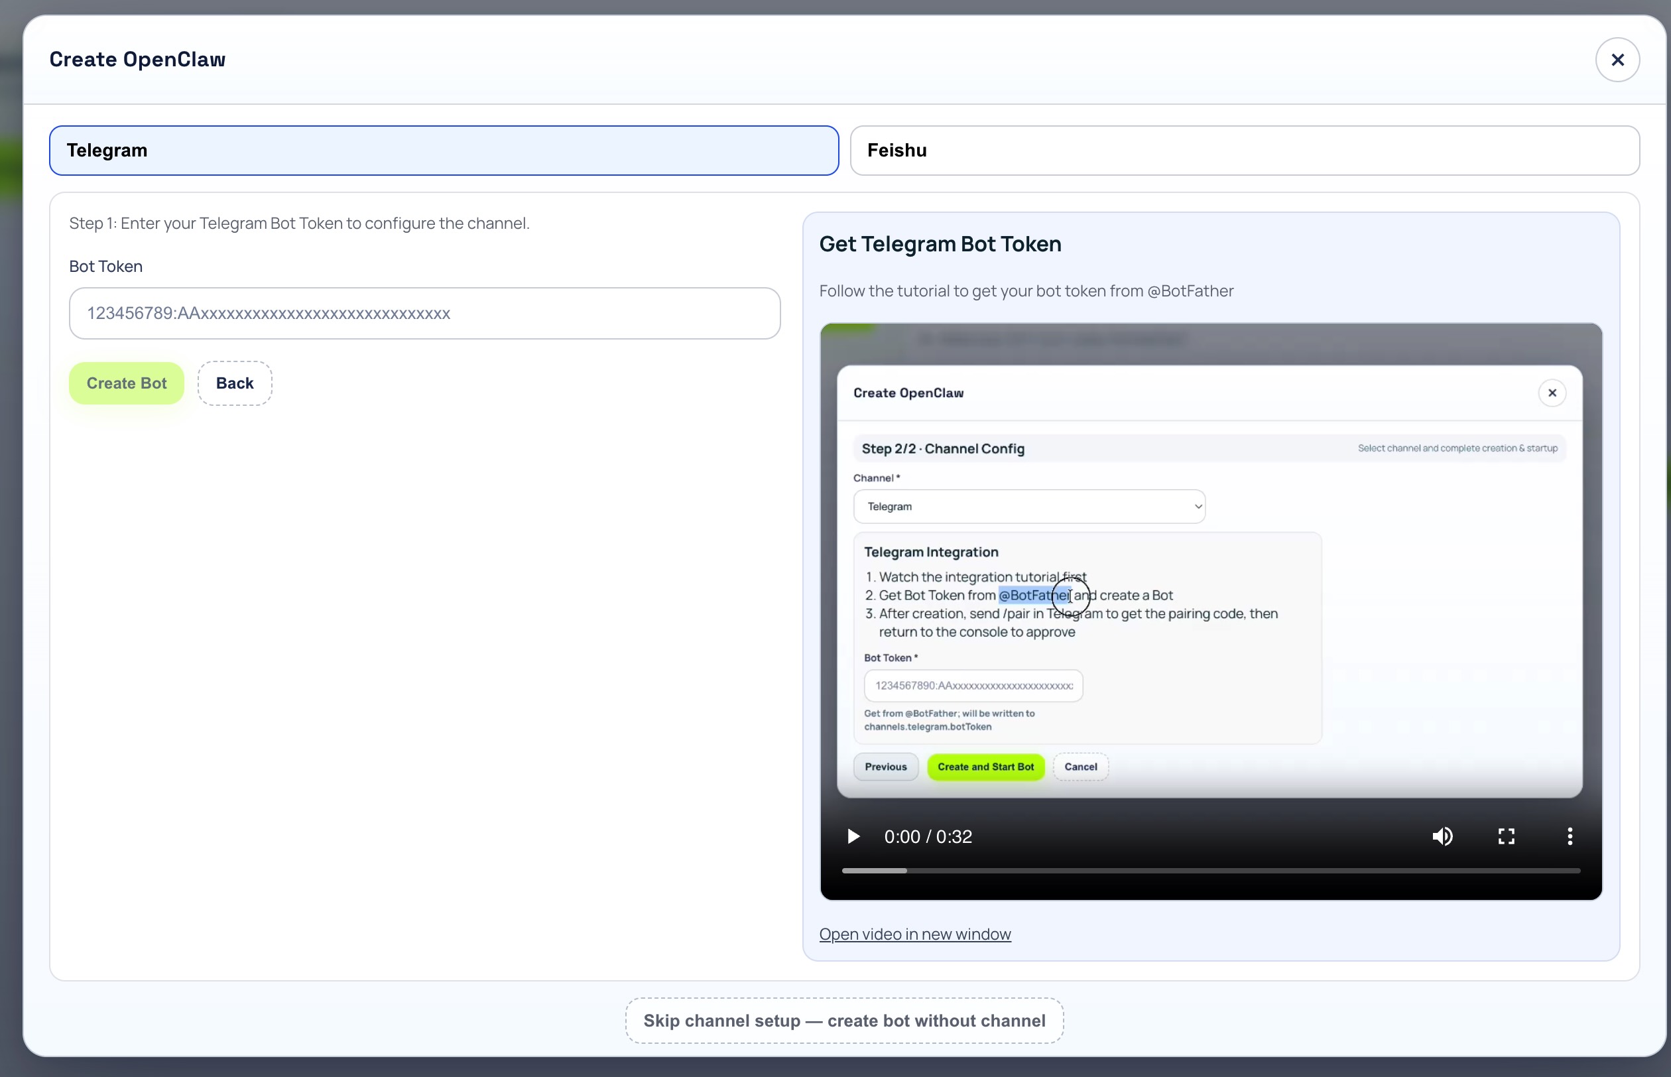Play the Telegram bot token tutorial video

(x=853, y=836)
